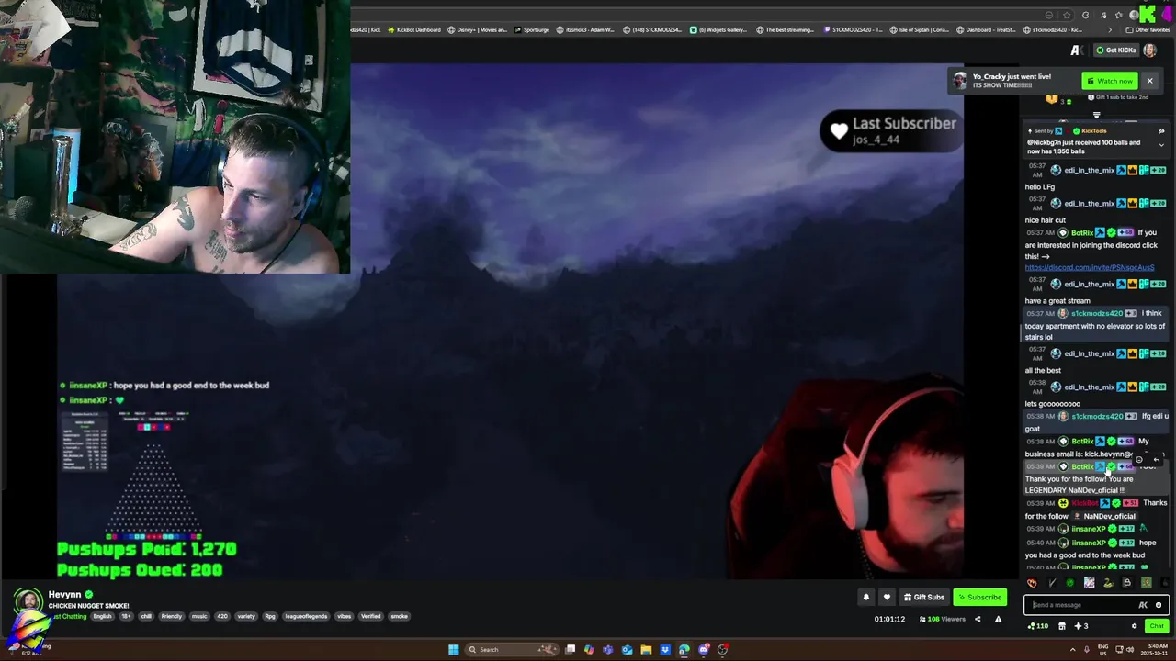The width and height of the screenshot is (1176, 661).
Task: Open the Disney+ Movies bookmark
Action: pyautogui.click(x=477, y=29)
